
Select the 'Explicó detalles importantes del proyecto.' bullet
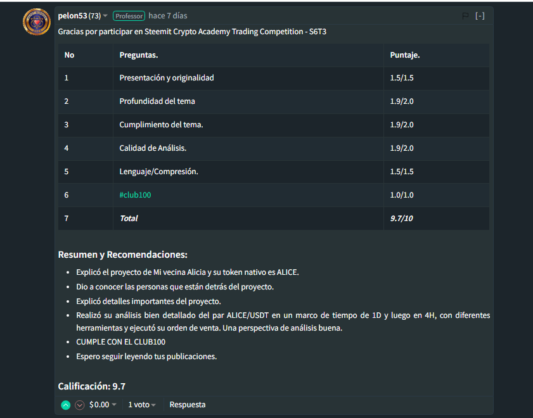click(148, 301)
